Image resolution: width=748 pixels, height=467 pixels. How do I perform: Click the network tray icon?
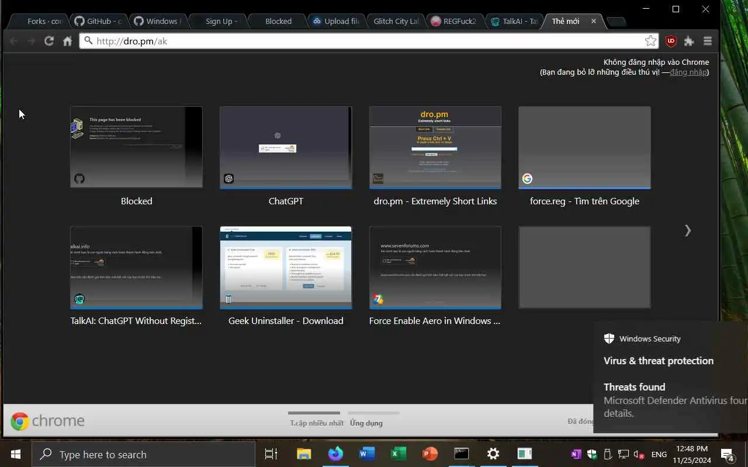point(624,454)
